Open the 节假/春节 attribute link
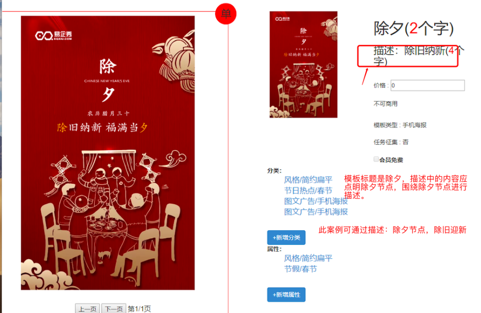Screen dimensions: 481x313 pyautogui.click(x=300, y=269)
